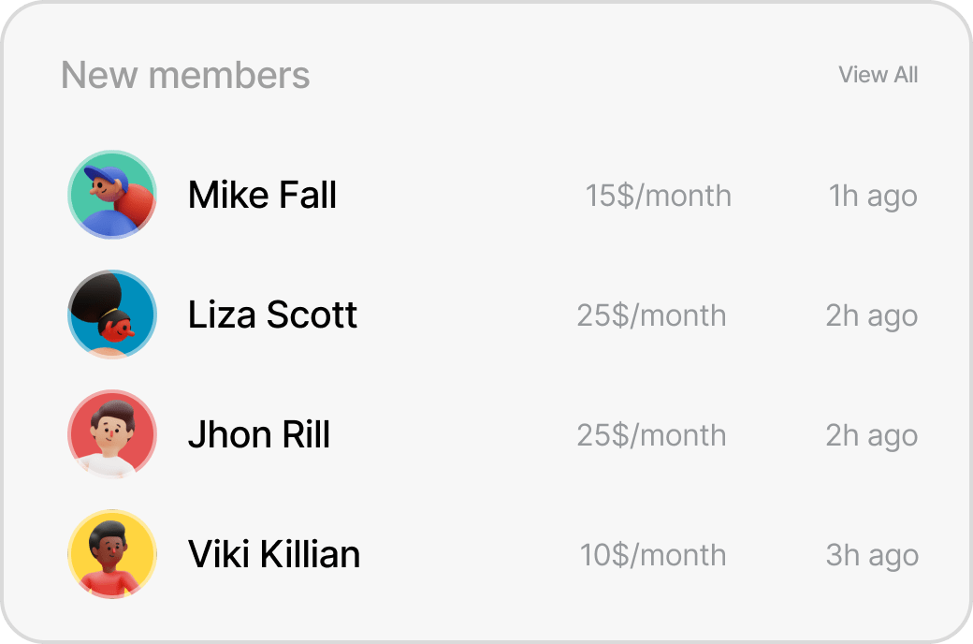973x644 pixels.
Task: Click the View All link
Action: pyautogui.click(x=878, y=75)
